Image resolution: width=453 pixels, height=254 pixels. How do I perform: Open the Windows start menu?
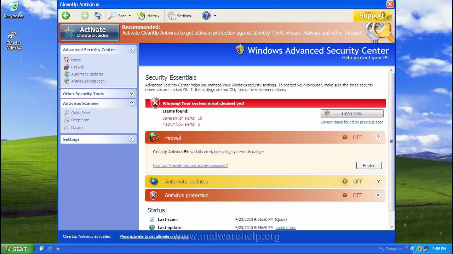[17, 249]
